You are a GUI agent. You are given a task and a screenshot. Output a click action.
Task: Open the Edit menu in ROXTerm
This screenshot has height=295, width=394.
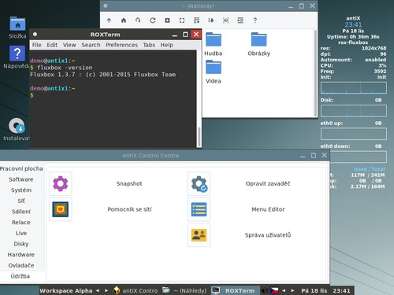(52, 45)
